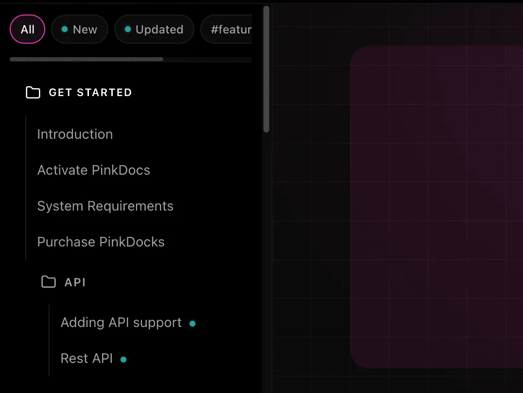Select the All filter tab
Image resolution: width=523 pixels, height=393 pixels.
(x=27, y=29)
